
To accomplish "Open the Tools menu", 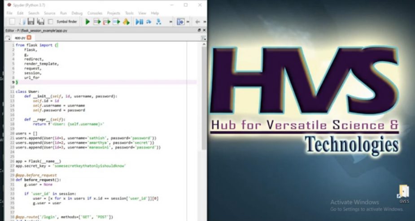I will coord(129,13).
